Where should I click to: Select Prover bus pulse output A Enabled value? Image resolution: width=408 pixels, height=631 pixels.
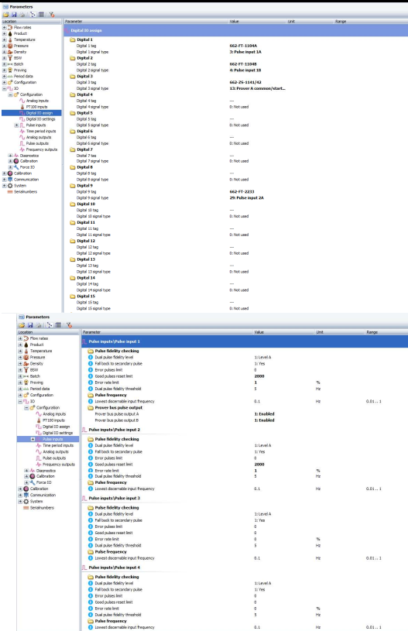tap(264, 414)
